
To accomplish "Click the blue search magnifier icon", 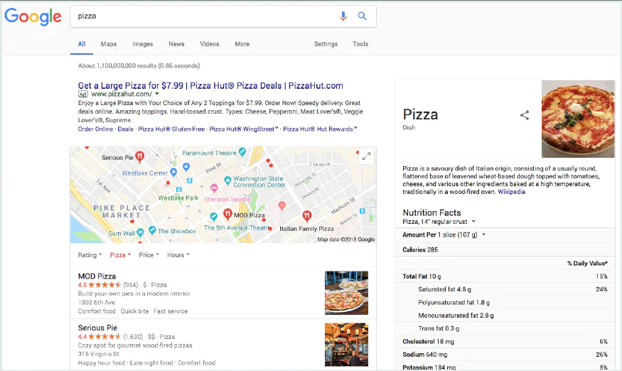I will pyautogui.click(x=362, y=16).
